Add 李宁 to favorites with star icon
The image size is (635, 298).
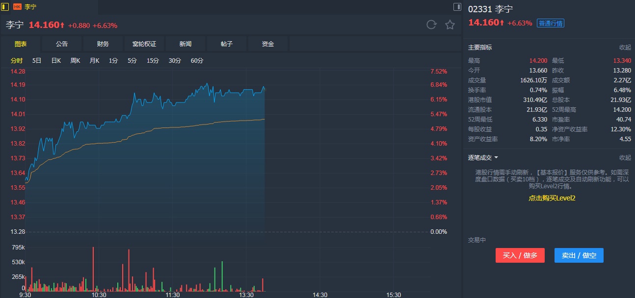(450, 25)
